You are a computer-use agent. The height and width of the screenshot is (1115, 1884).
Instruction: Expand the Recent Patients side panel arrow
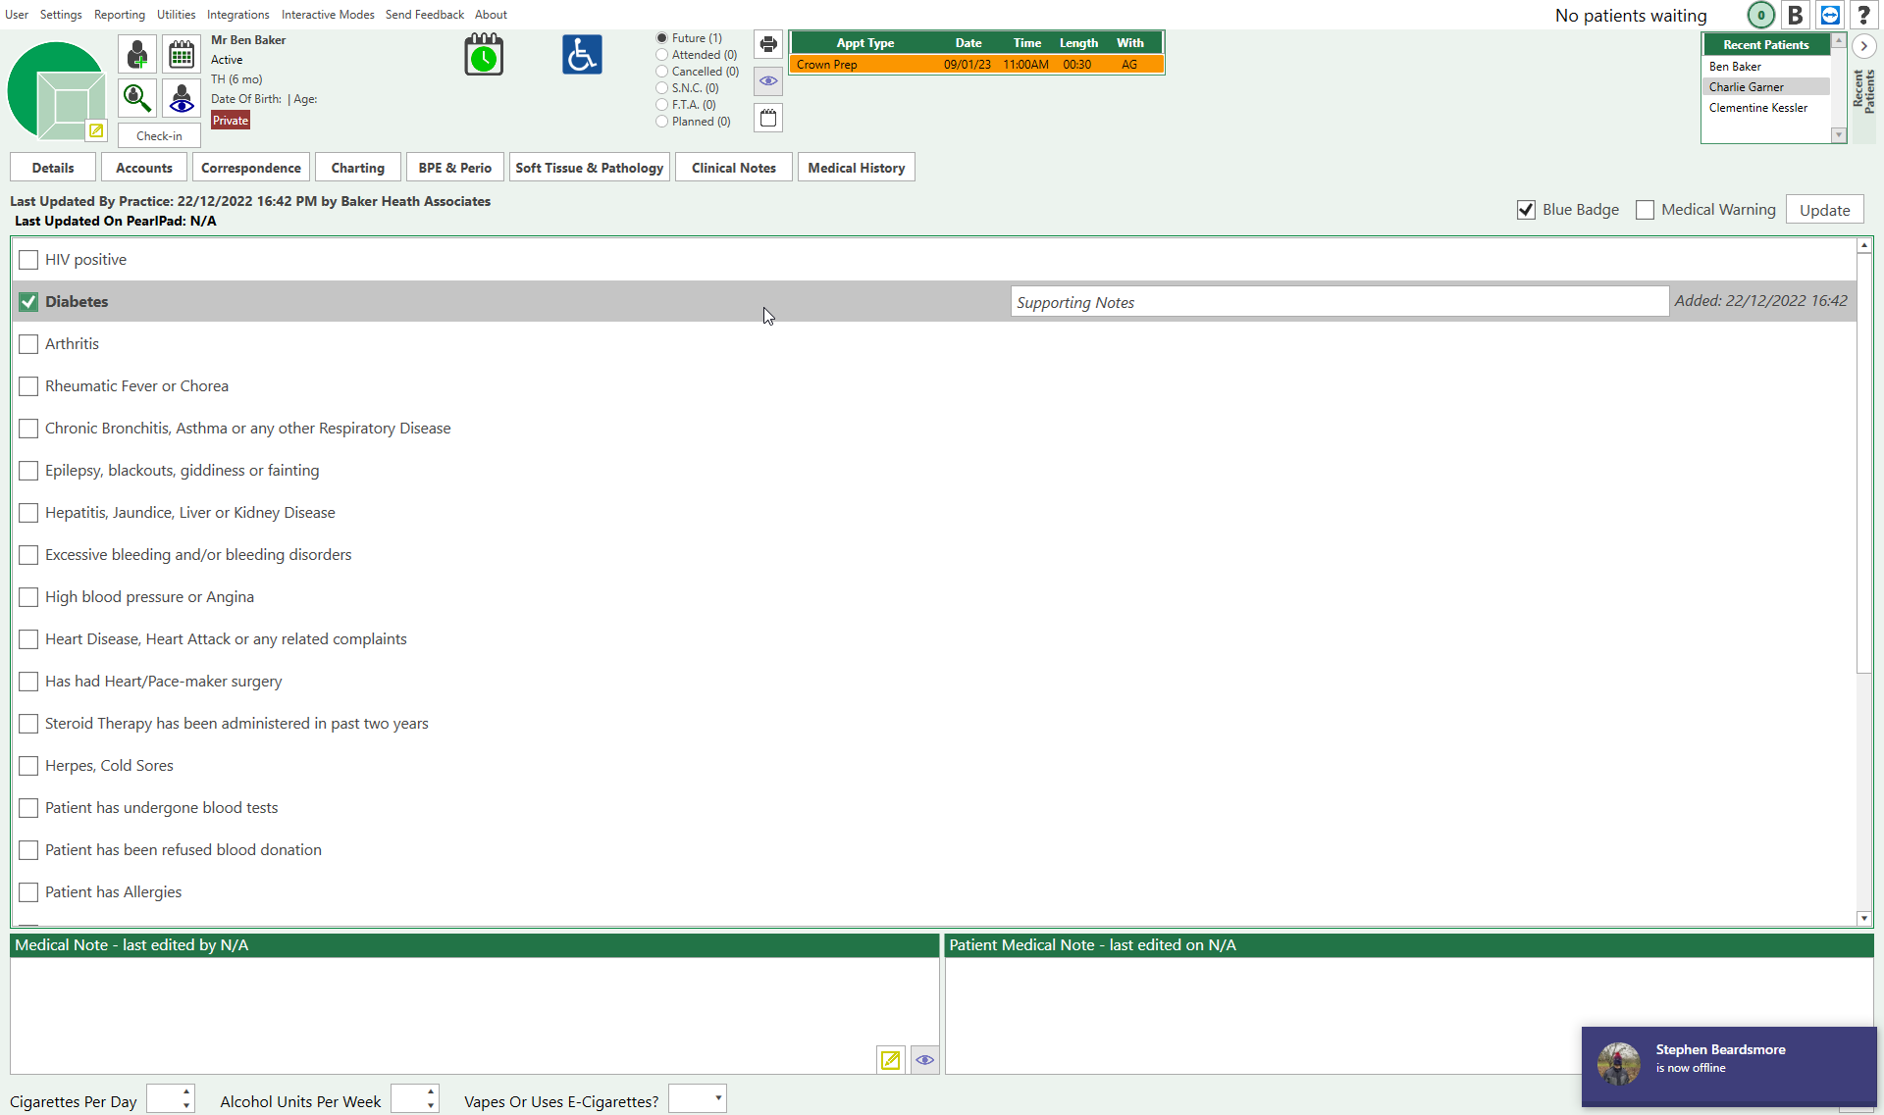point(1863,46)
